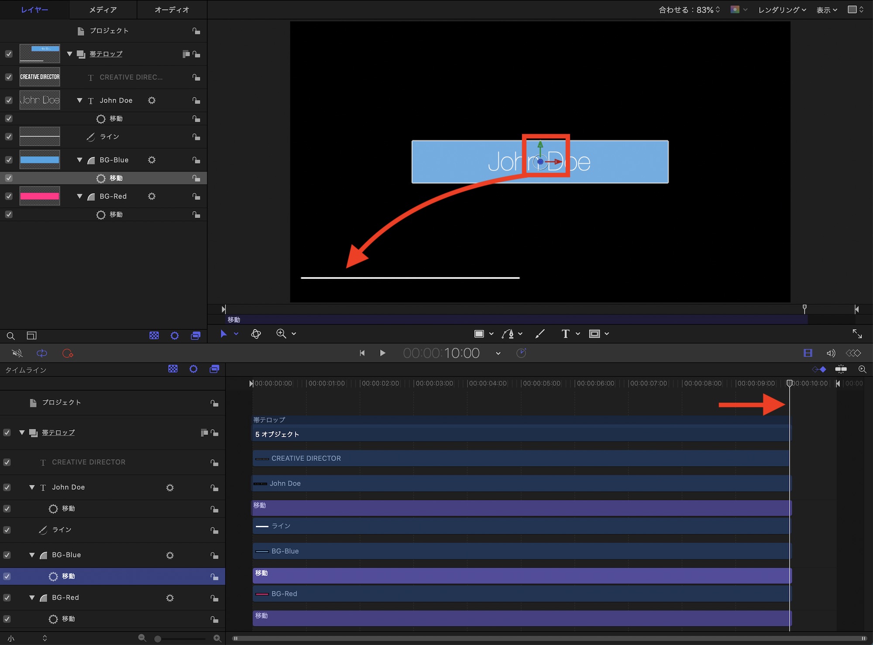Viewport: 873px width, 645px height.
Task: Open the レンダリング dropdown menu
Action: [782, 10]
